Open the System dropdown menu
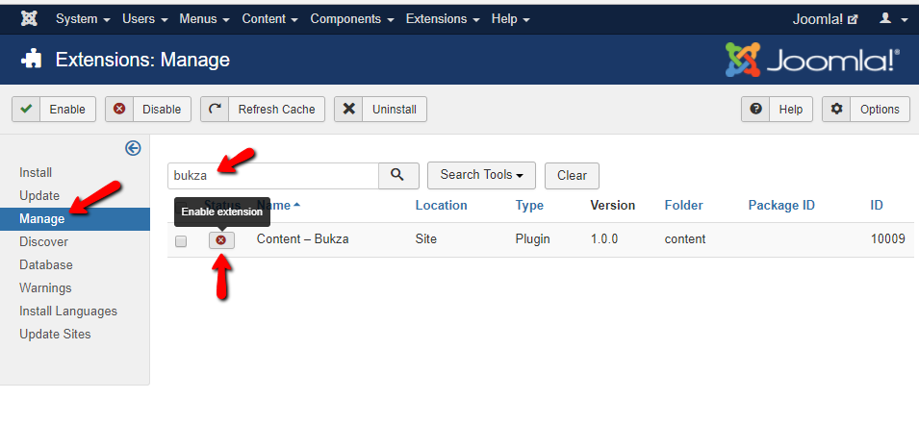 click(x=83, y=19)
